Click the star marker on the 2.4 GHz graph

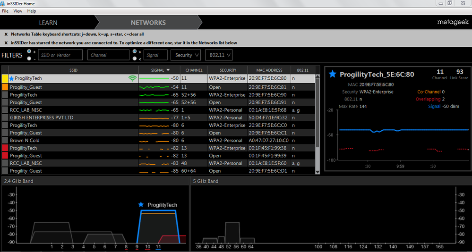point(140,205)
